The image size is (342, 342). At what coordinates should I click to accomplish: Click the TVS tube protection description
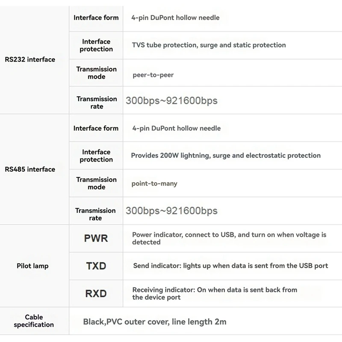tap(209, 45)
